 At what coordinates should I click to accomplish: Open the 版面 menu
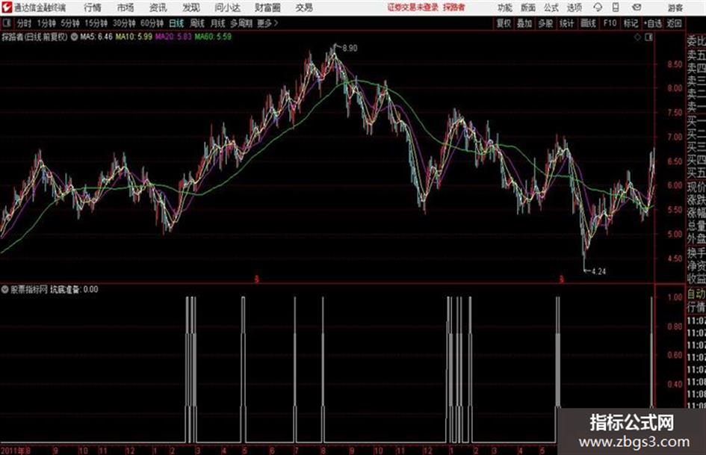click(x=528, y=7)
